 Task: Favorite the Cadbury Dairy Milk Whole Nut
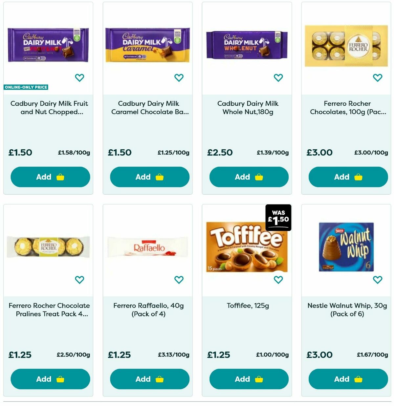tap(278, 78)
